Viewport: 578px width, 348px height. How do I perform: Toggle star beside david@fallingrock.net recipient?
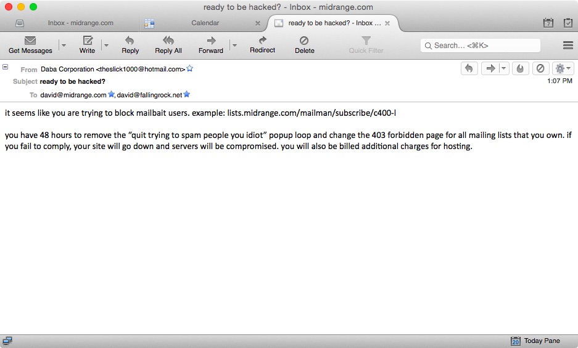pos(187,95)
